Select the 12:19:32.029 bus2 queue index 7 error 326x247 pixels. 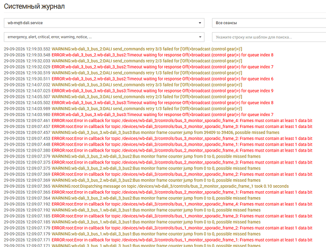coord(138,67)
